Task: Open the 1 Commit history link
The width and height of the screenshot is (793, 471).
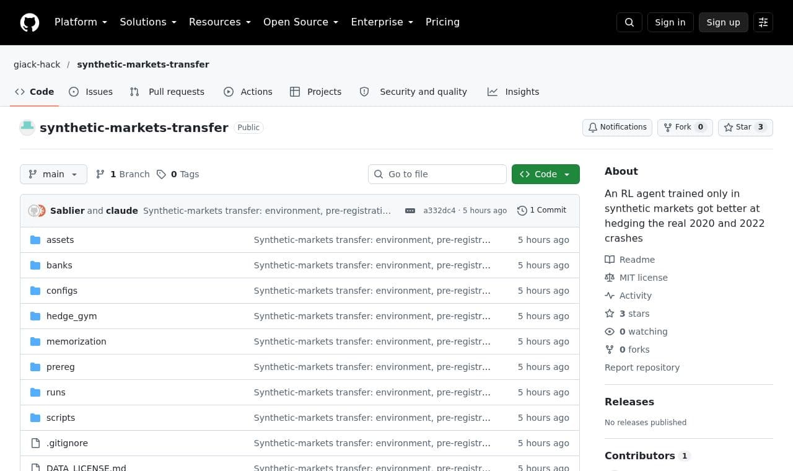Action: pyautogui.click(x=542, y=211)
